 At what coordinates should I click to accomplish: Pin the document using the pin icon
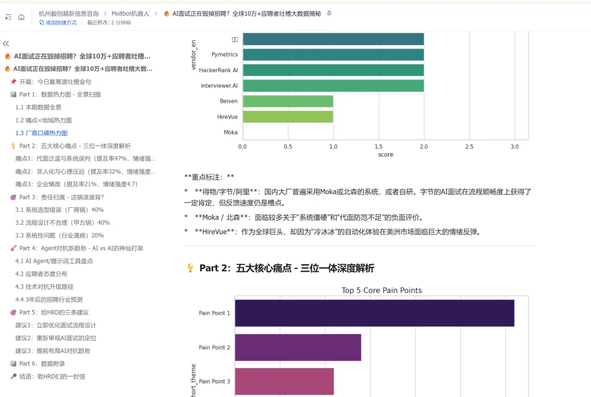pyautogui.click(x=329, y=14)
